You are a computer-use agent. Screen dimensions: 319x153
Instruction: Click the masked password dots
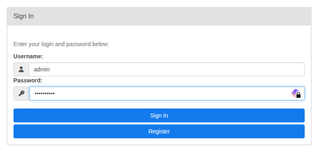(45, 93)
